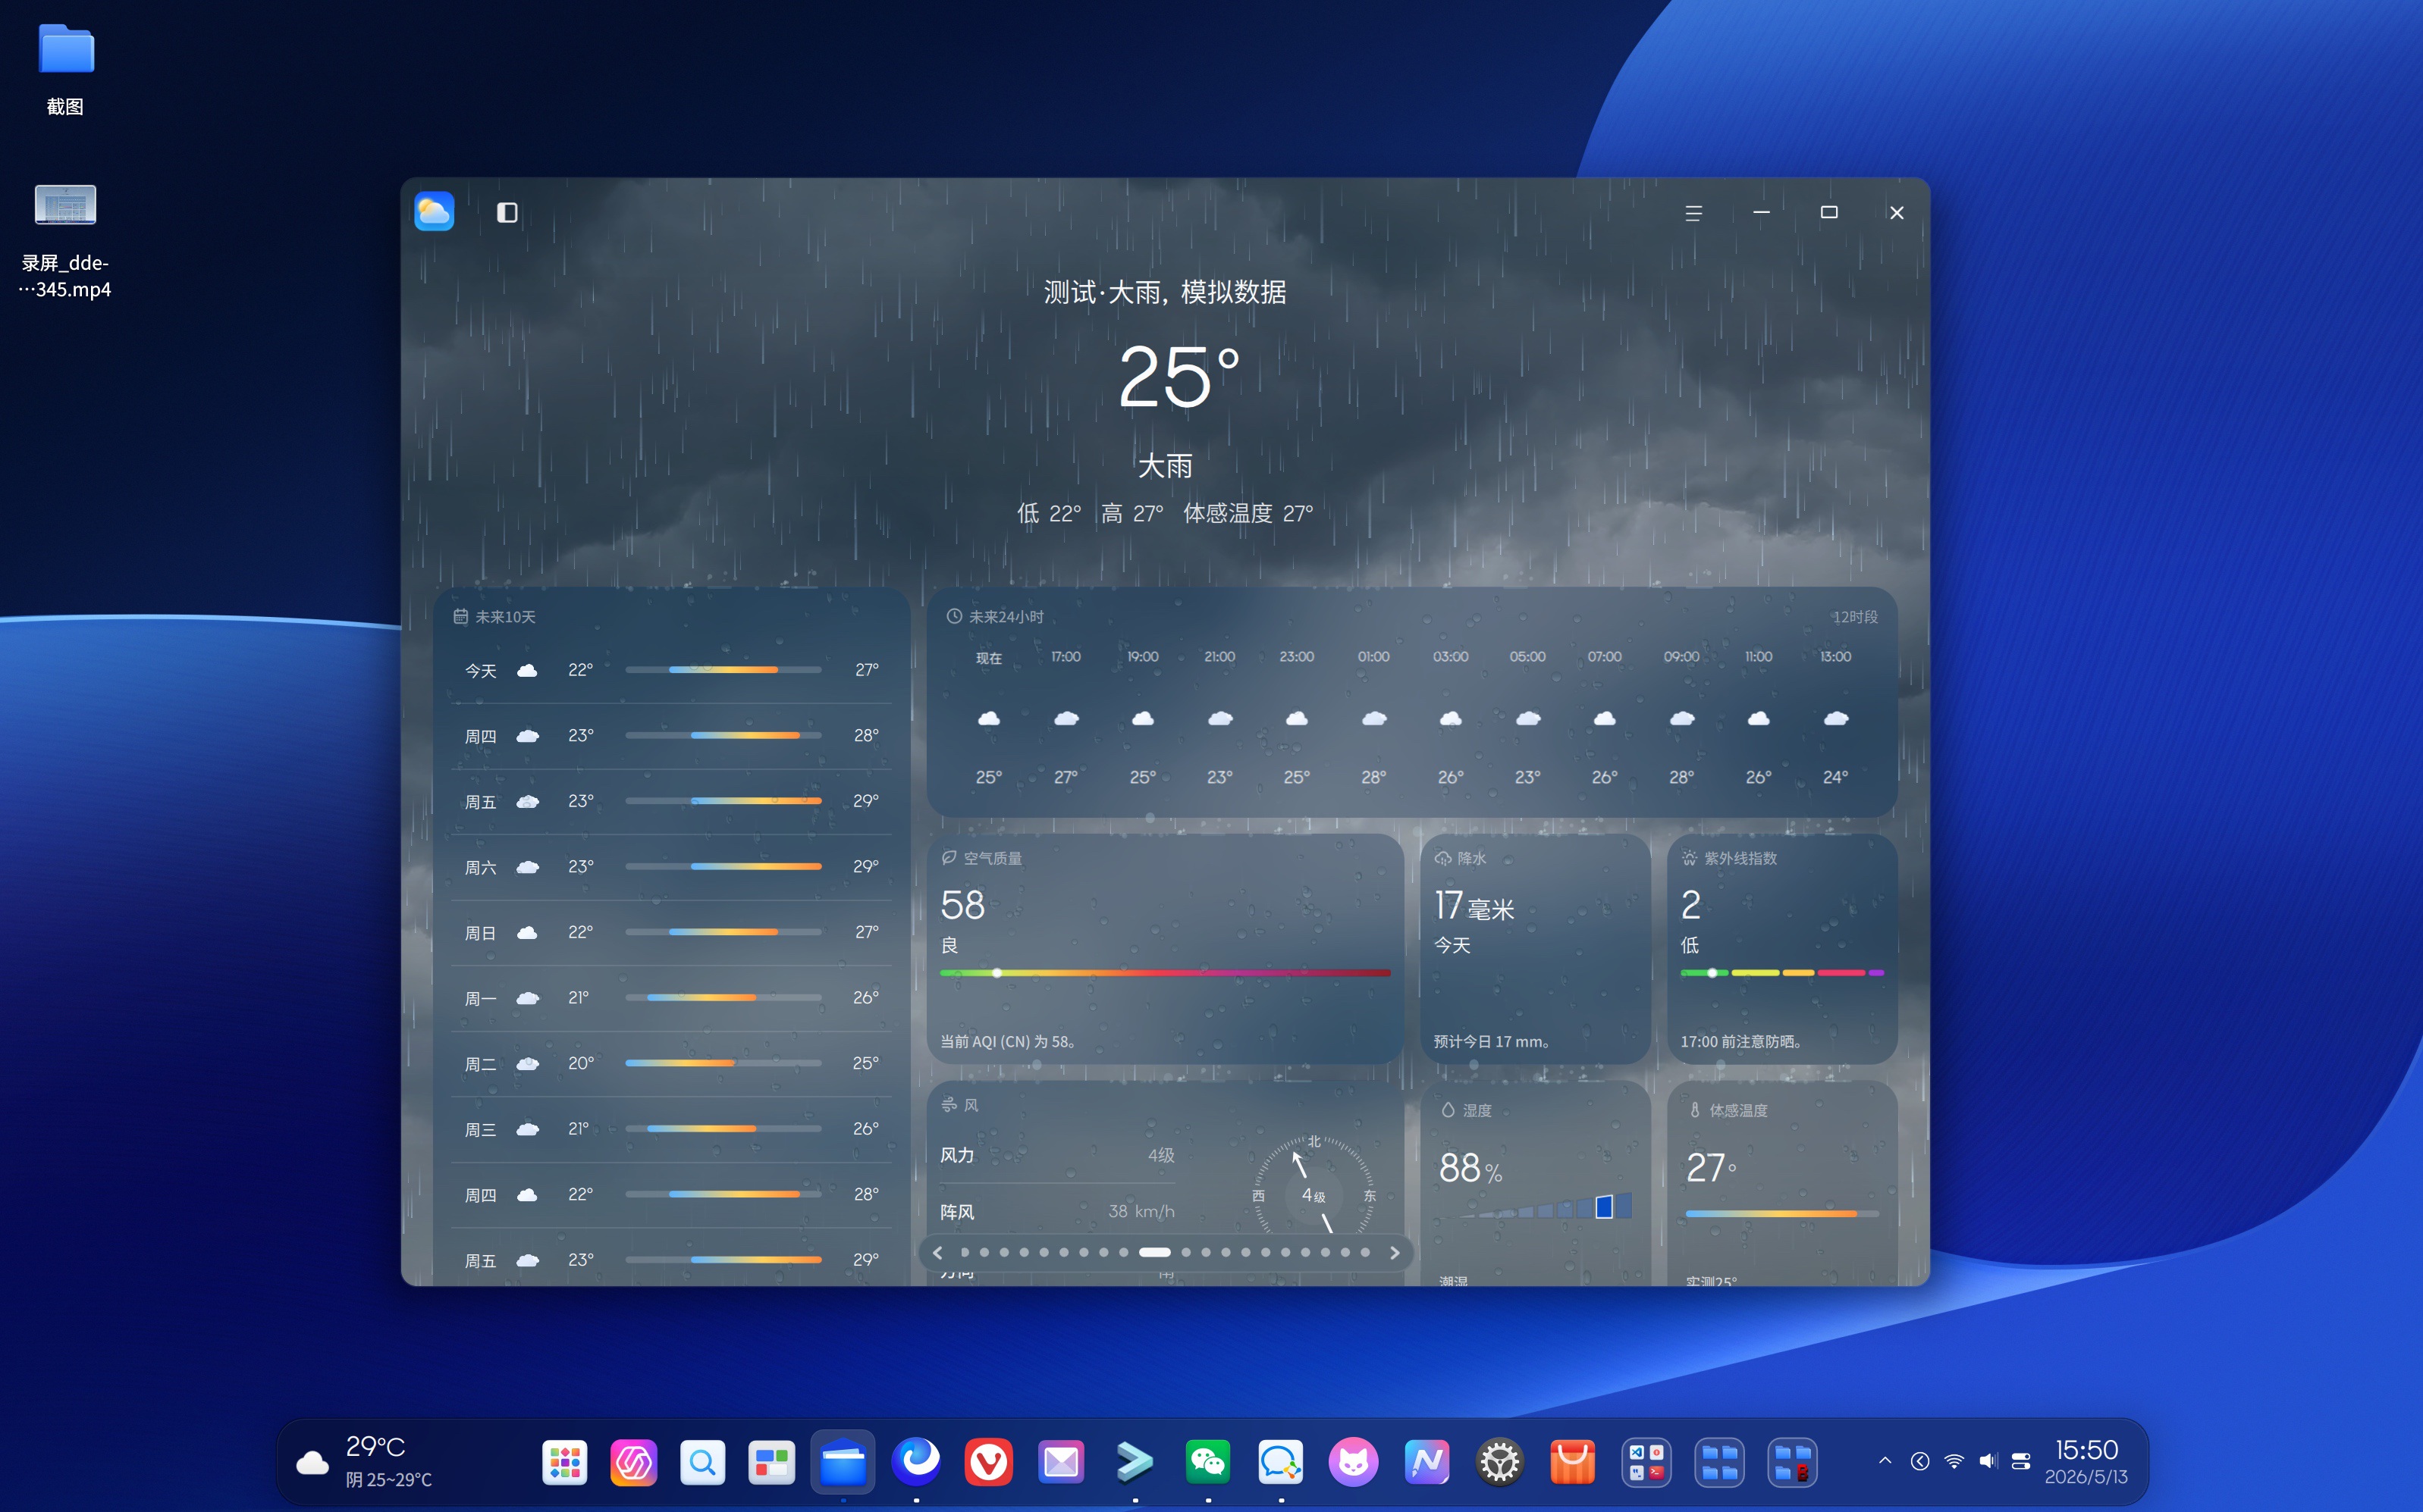Open the settings gear in dock
The image size is (2423, 1512).
tap(1499, 1463)
